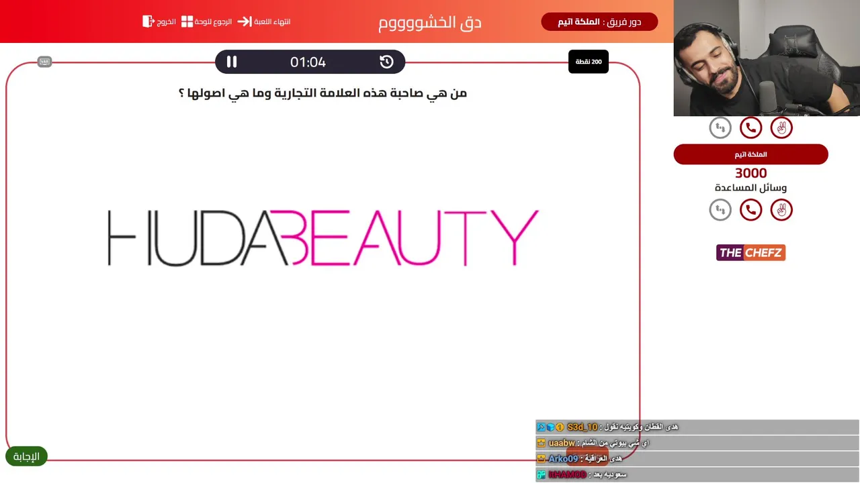This screenshot has width=860, height=483.
Task: Click the 200 نقطة points badge
Action: [589, 62]
